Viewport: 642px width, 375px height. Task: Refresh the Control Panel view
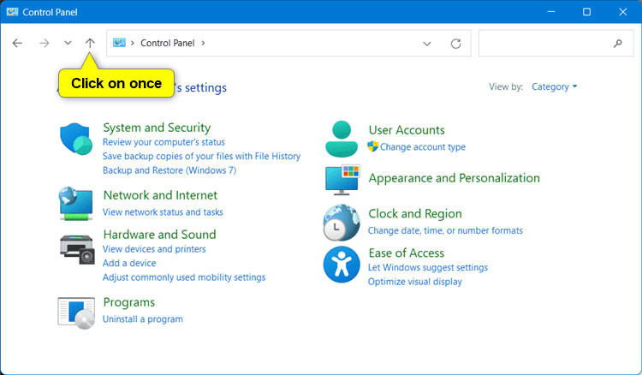tap(455, 43)
